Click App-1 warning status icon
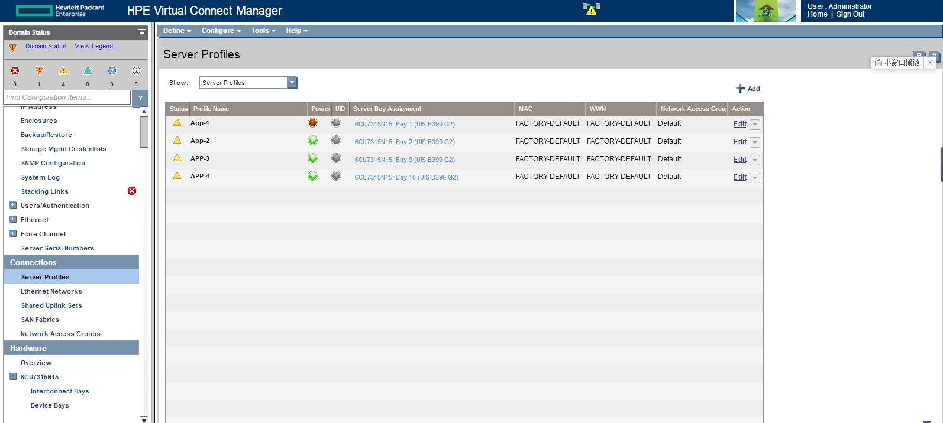The width and height of the screenshot is (943, 423). click(177, 123)
